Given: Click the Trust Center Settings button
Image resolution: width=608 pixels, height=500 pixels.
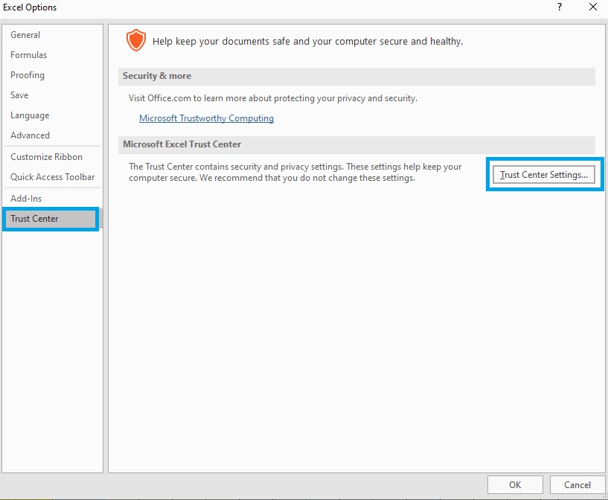Looking at the screenshot, I should click(x=544, y=175).
